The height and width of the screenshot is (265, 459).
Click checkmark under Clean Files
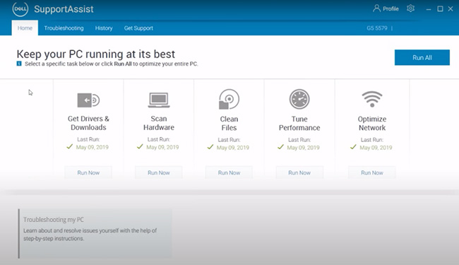coord(210,147)
